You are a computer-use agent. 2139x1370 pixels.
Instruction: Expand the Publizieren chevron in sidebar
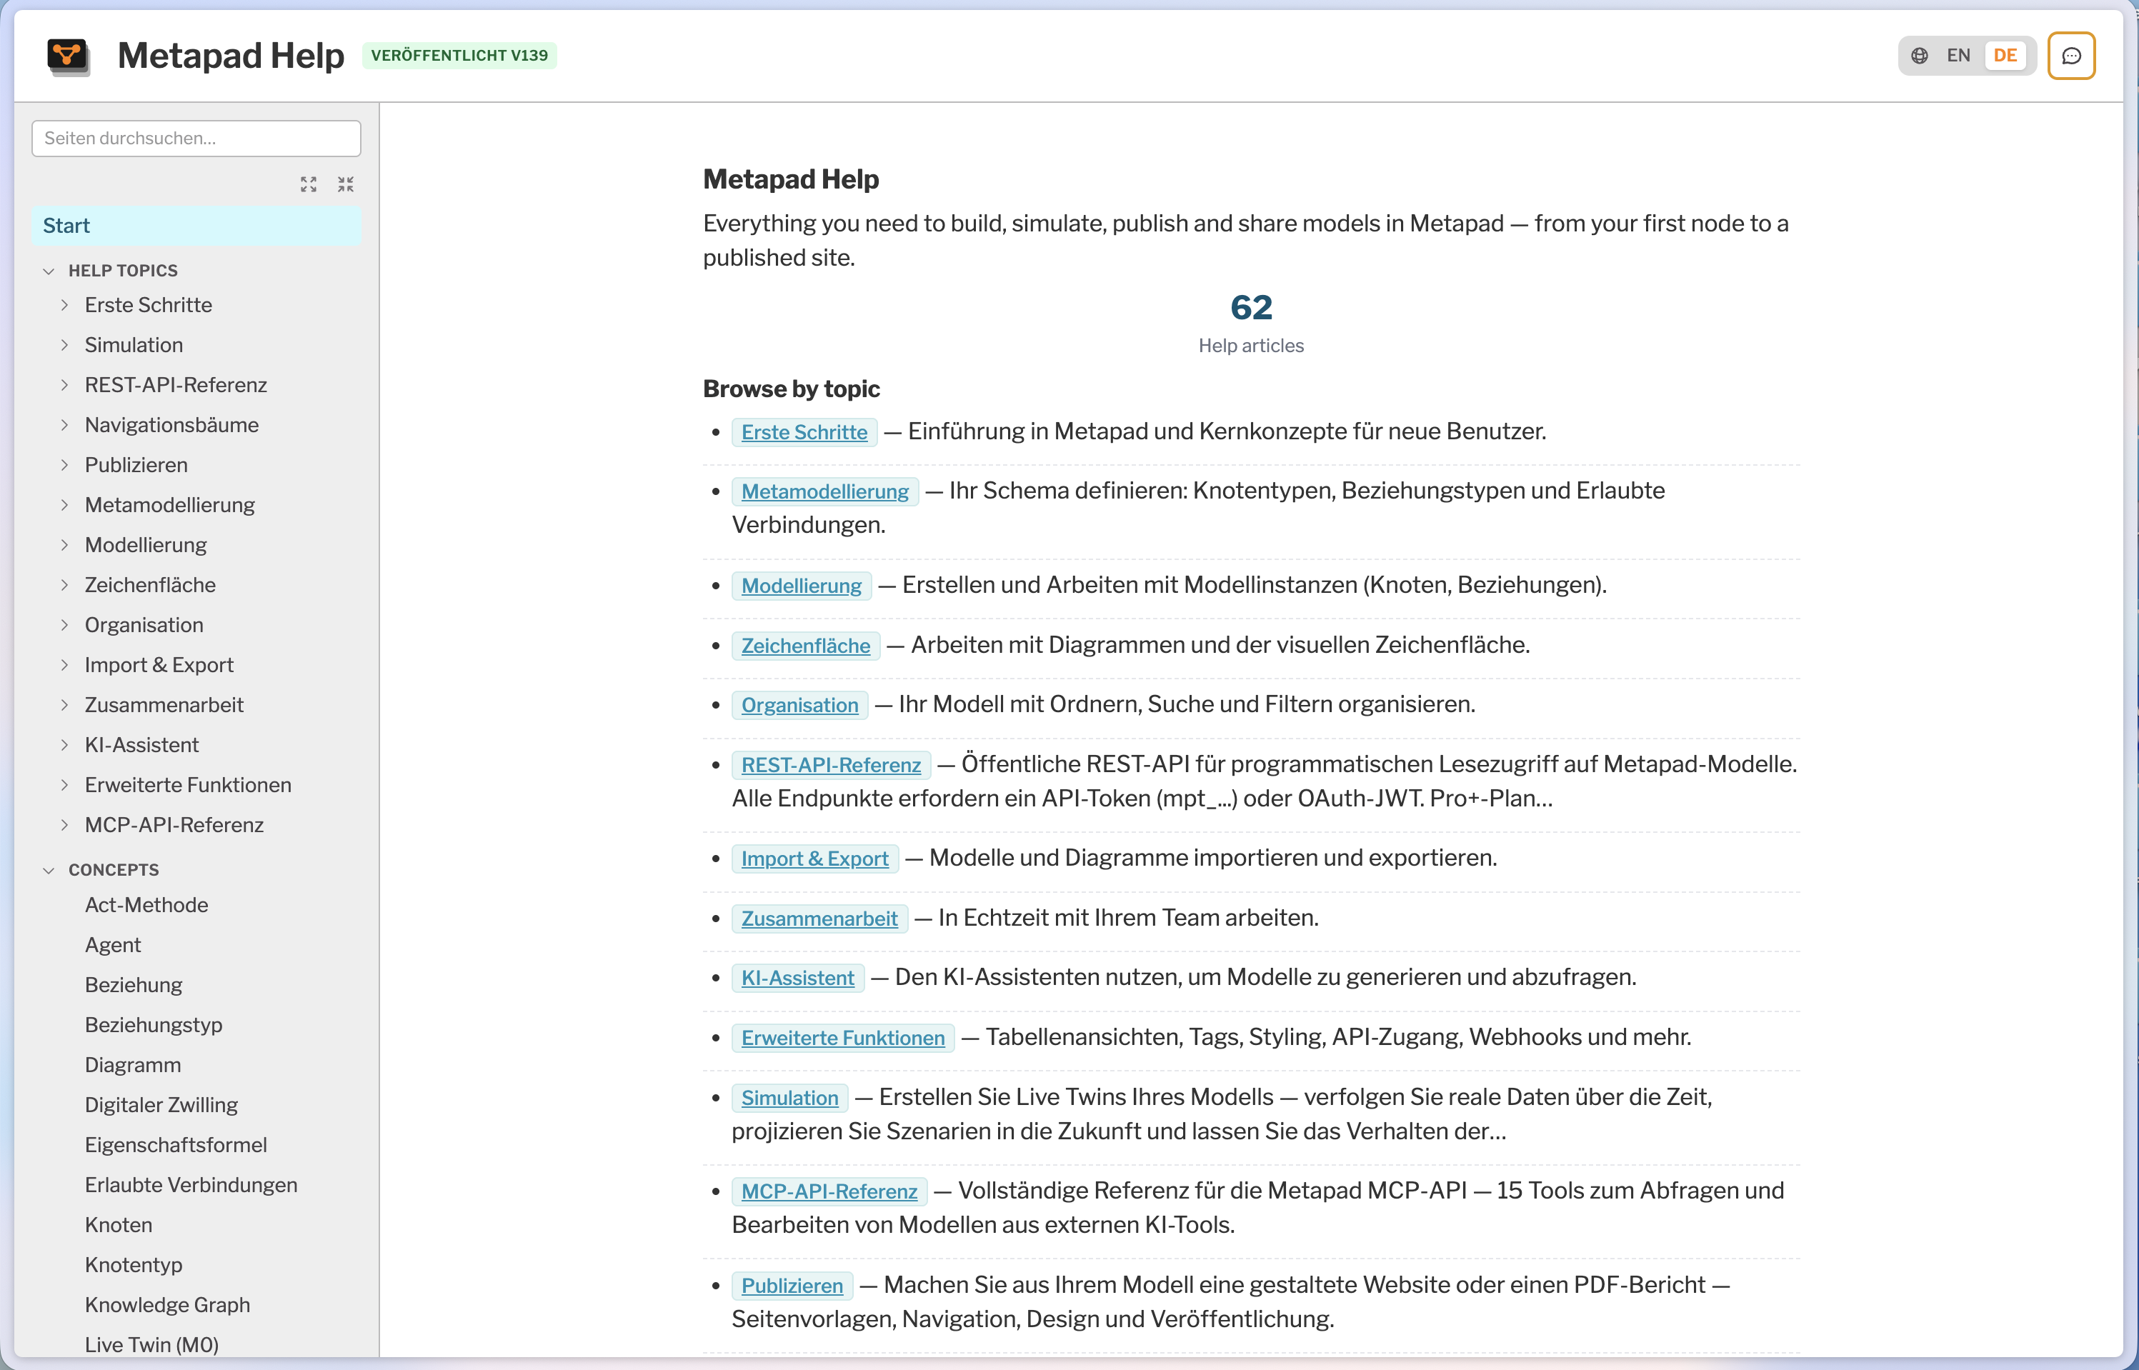65,465
